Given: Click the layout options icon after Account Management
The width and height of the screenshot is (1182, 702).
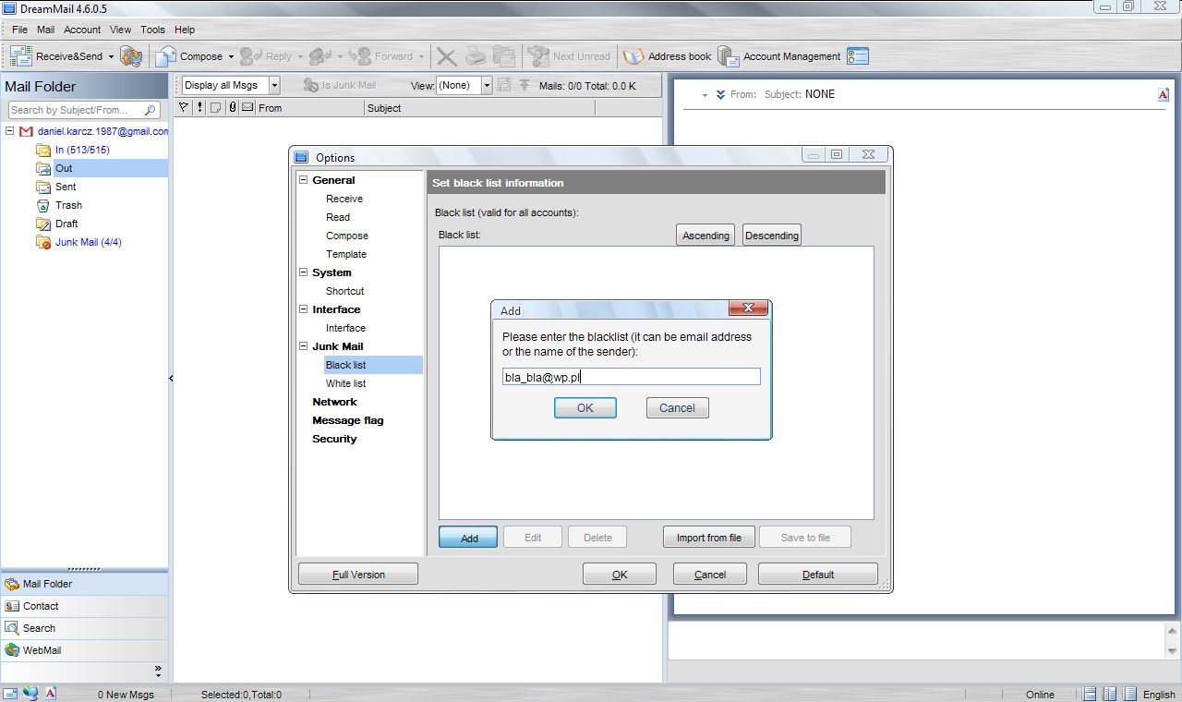Looking at the screenshot, I should [x=858, y=56].
